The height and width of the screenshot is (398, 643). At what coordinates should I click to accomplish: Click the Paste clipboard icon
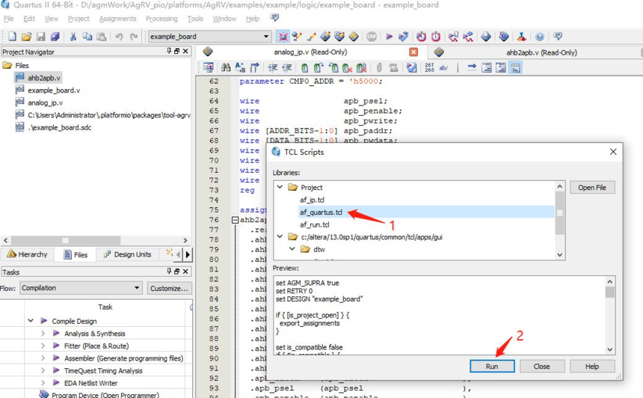pos(101,37)
